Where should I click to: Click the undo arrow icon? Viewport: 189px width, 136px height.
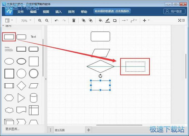(56, 20)
